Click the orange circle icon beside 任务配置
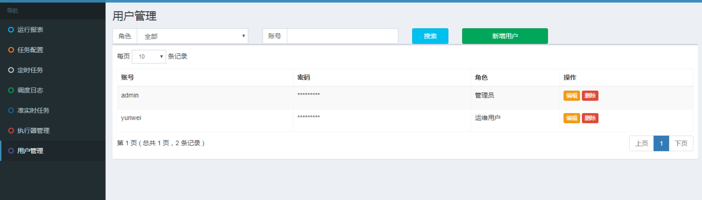The image size is (702, 200). 11,50
